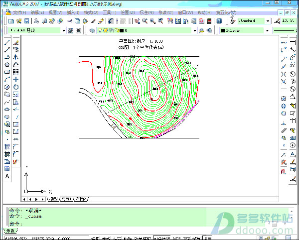Viewport: 299px width, 240px height.
Task: Click the first layout tab arrow
Action: 24,199
